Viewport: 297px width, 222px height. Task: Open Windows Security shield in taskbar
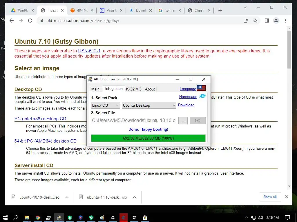[134, 218]
